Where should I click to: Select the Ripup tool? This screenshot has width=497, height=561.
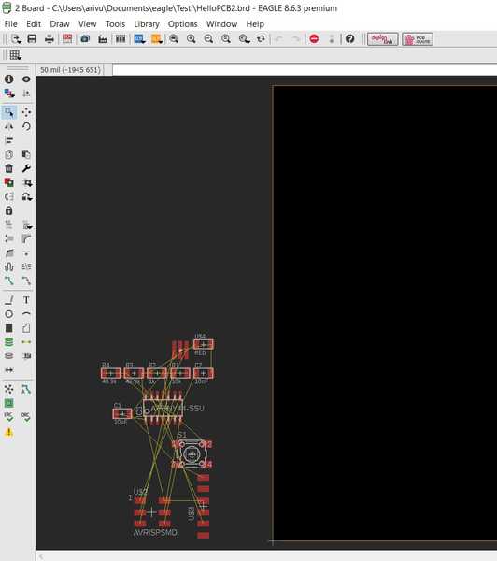[x=26, y=280]
